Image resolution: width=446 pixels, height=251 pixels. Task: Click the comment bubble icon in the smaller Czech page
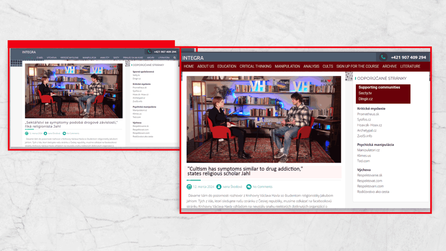tap(64, 133)
